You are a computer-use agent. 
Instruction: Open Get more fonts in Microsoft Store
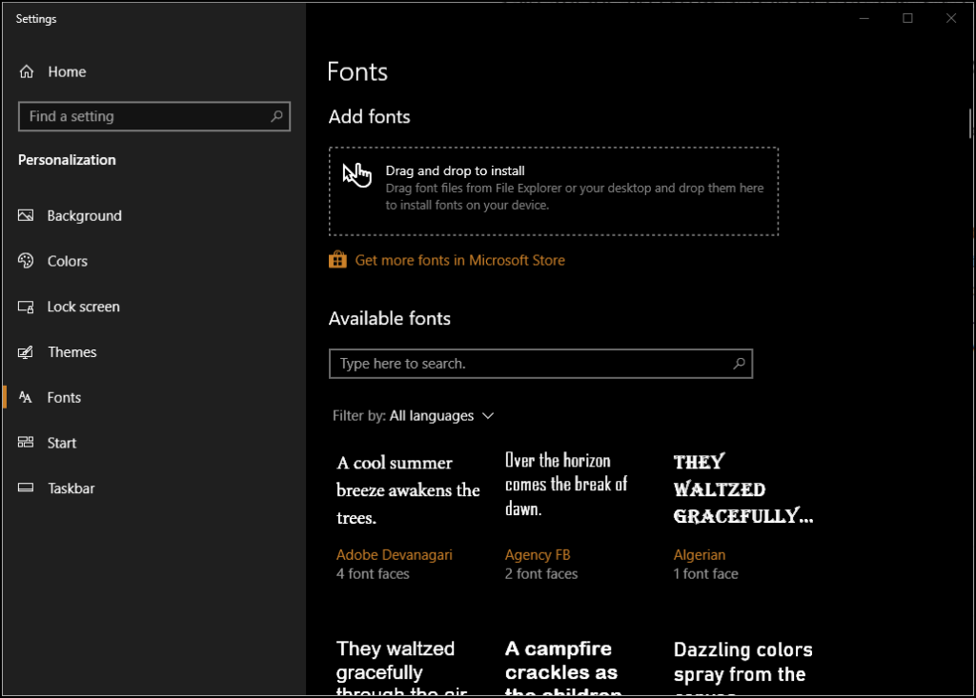click(x=459, y=259)
